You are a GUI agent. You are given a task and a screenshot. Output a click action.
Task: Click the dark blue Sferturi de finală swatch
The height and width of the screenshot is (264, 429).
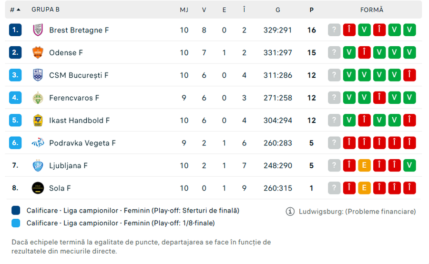pos(16,211)
